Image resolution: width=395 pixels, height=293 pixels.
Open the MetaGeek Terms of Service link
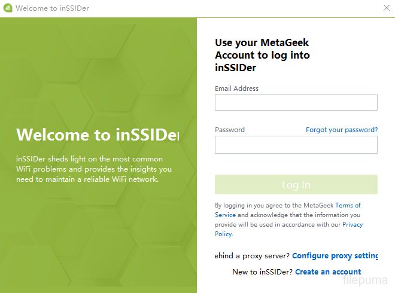[348, 205]
